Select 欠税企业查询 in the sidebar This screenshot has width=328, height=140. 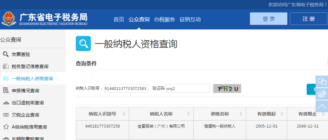point(25,115)
